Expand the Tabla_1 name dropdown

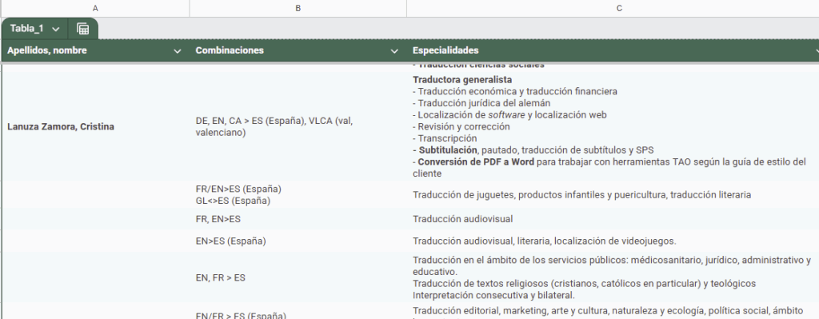pos(56,30)
